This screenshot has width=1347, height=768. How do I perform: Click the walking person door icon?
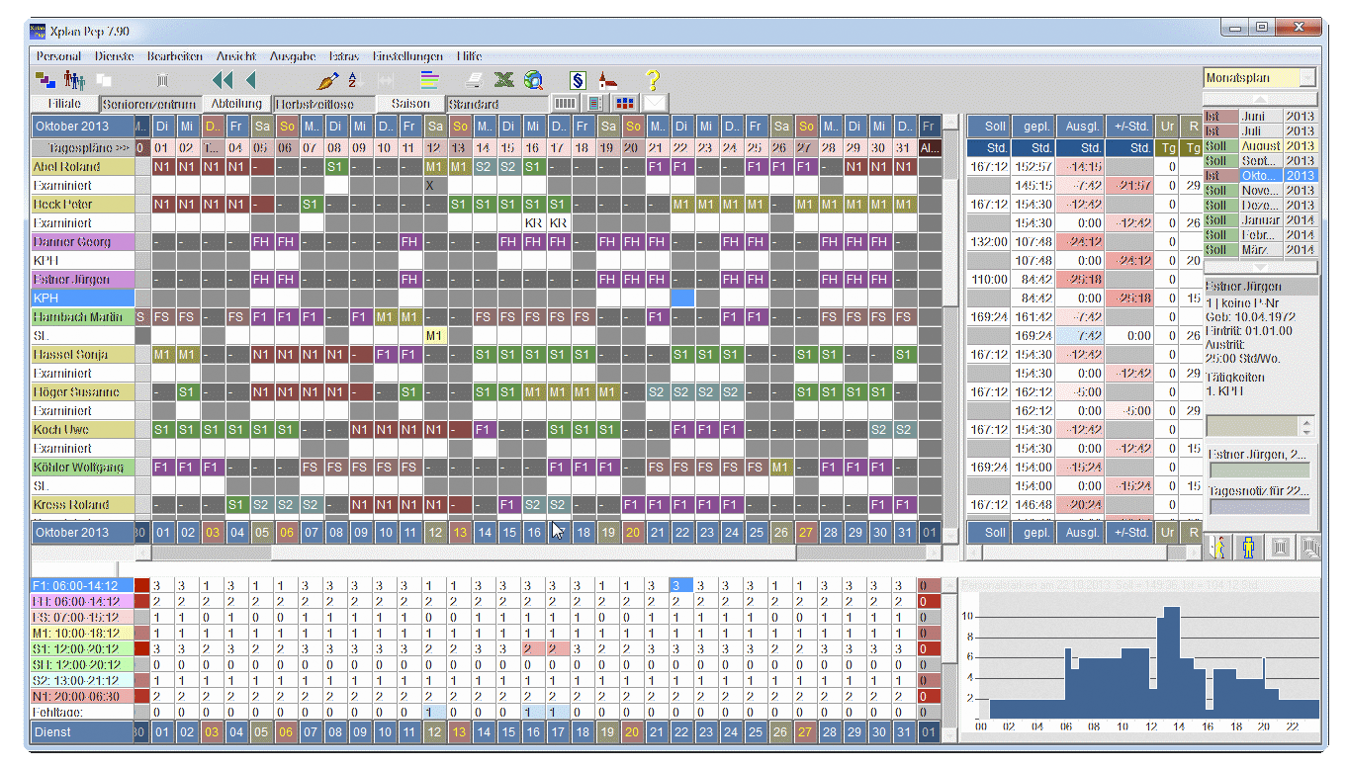coord(1217,547)
